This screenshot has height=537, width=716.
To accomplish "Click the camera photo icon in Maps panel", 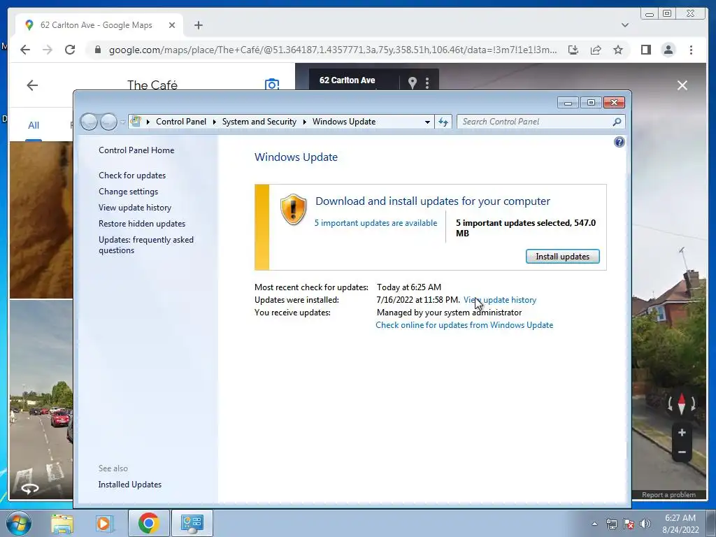I will 272,85.
